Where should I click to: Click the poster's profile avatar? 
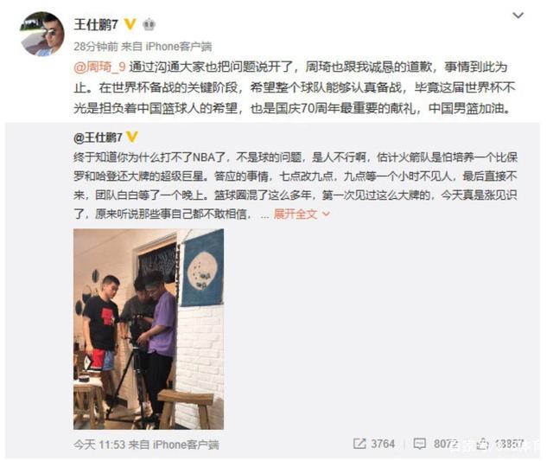point(41,35)
